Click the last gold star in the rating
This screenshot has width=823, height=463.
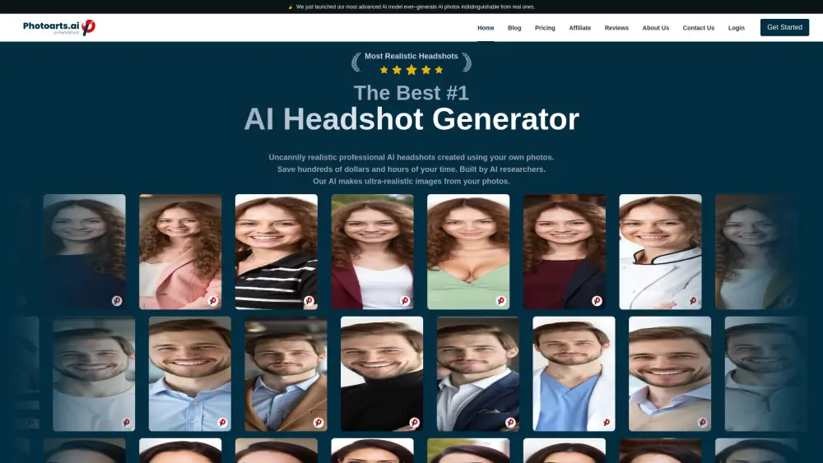439,70
